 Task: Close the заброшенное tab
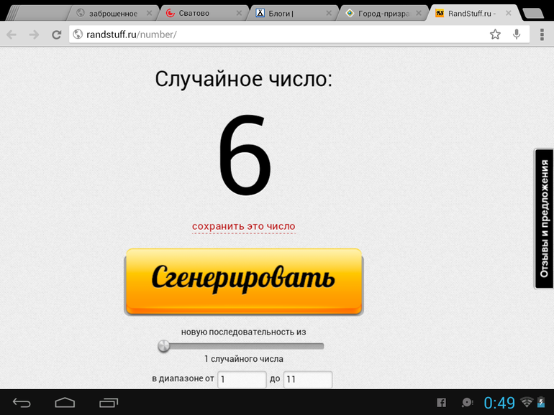pos(149,13)
